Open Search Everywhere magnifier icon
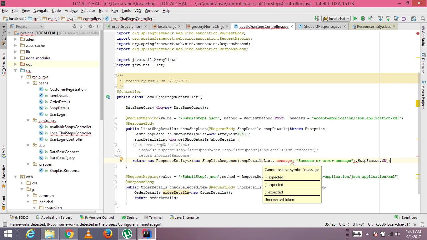 (422, 19)
